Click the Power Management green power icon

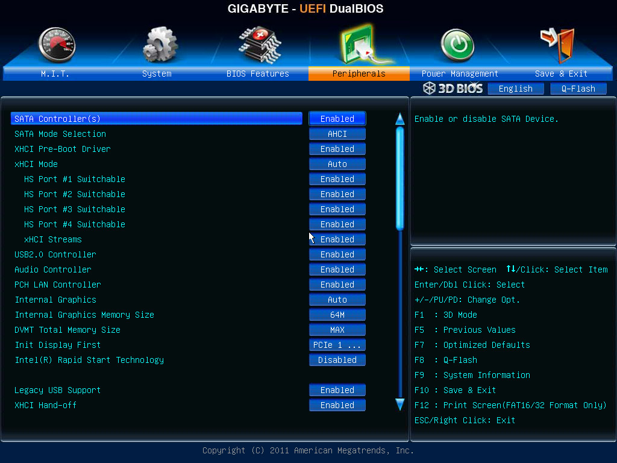pyautogui.click(x=457, y=45)
